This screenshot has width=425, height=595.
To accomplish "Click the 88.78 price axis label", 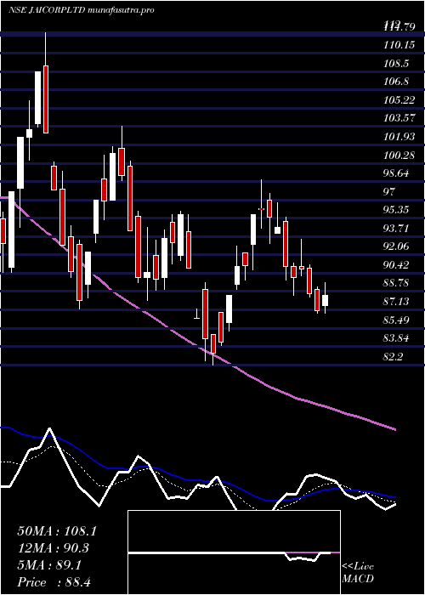I will 396,283.
